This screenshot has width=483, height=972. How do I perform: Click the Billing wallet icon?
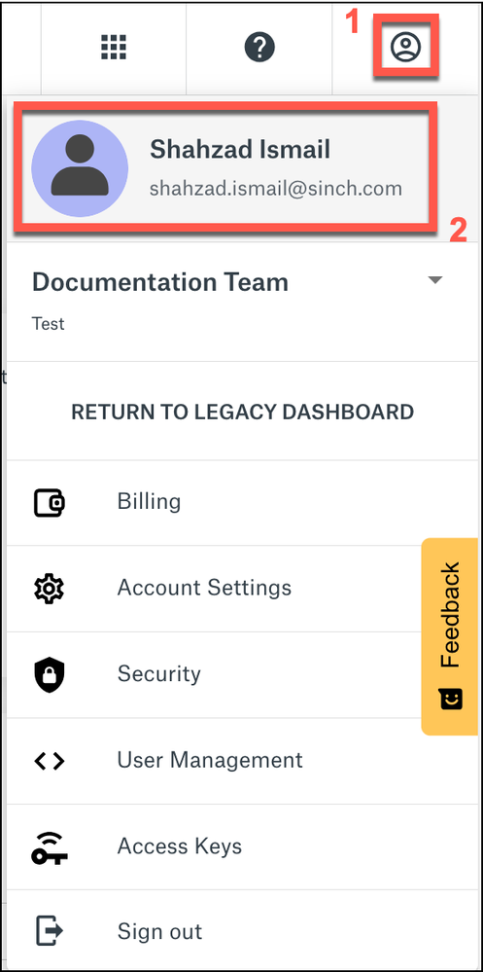49,503
